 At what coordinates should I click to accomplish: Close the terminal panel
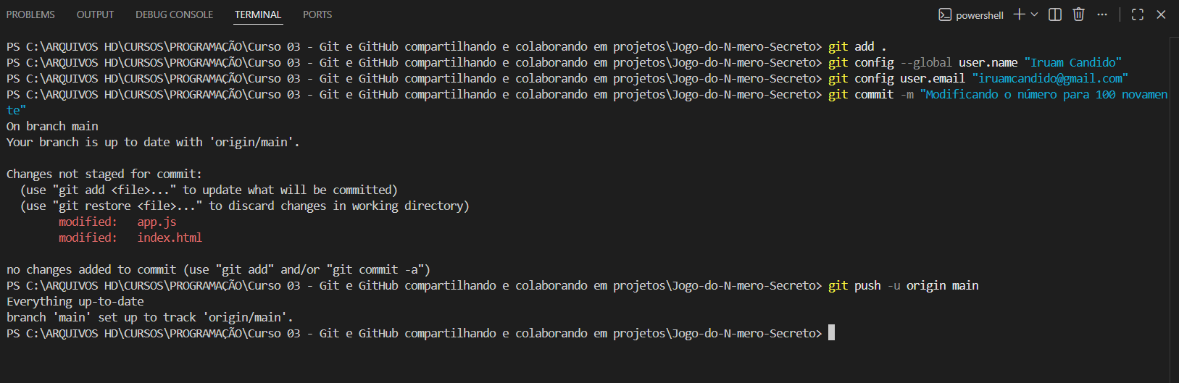point(1161,14)
